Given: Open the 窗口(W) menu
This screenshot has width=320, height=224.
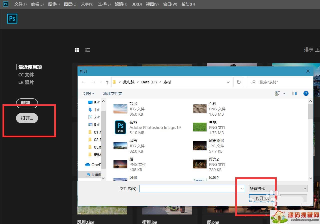Looking at the screenshot, I should (x=170, y=4).
